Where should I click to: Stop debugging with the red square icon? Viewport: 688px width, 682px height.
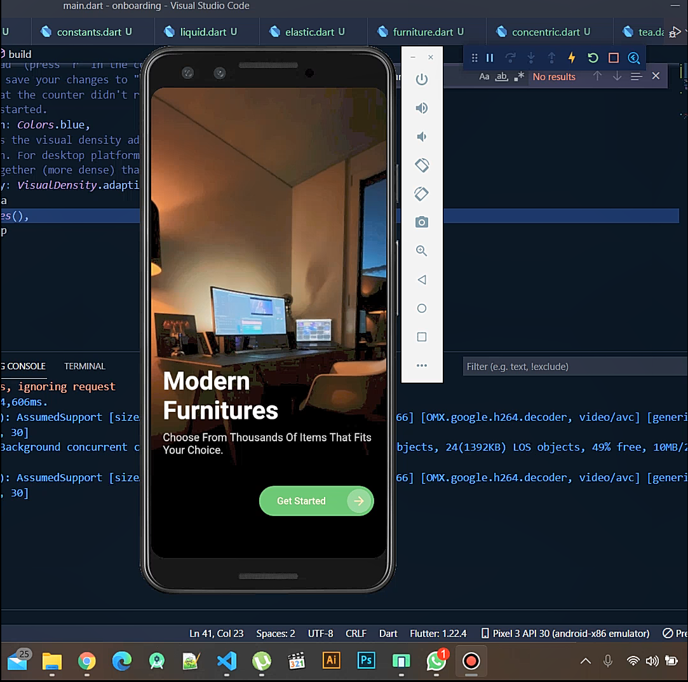click(612, 57)
